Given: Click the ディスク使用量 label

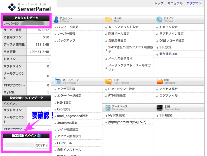Looking at the screenshot, I should 14,45.
